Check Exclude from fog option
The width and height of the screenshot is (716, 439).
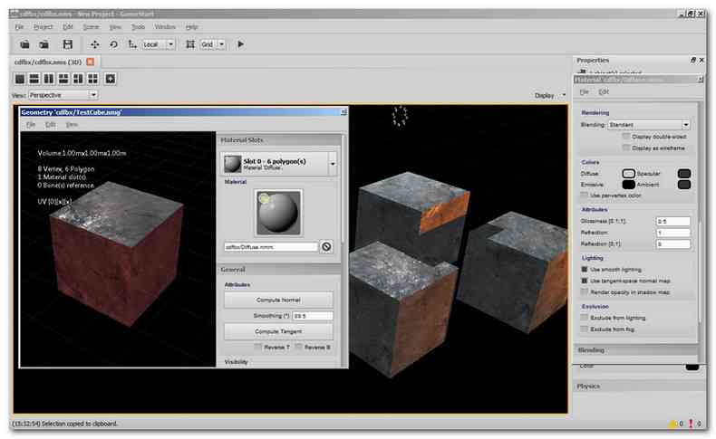coord(585,329)
